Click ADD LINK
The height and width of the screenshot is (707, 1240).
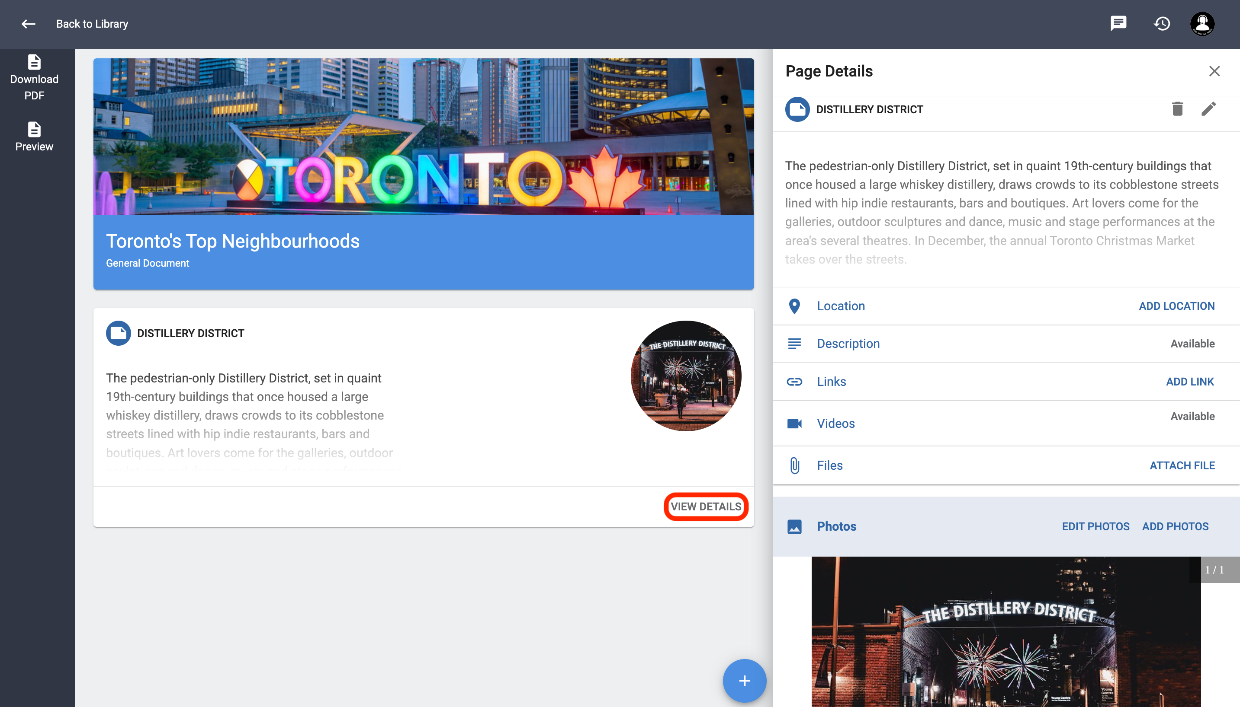point(1190,382)
